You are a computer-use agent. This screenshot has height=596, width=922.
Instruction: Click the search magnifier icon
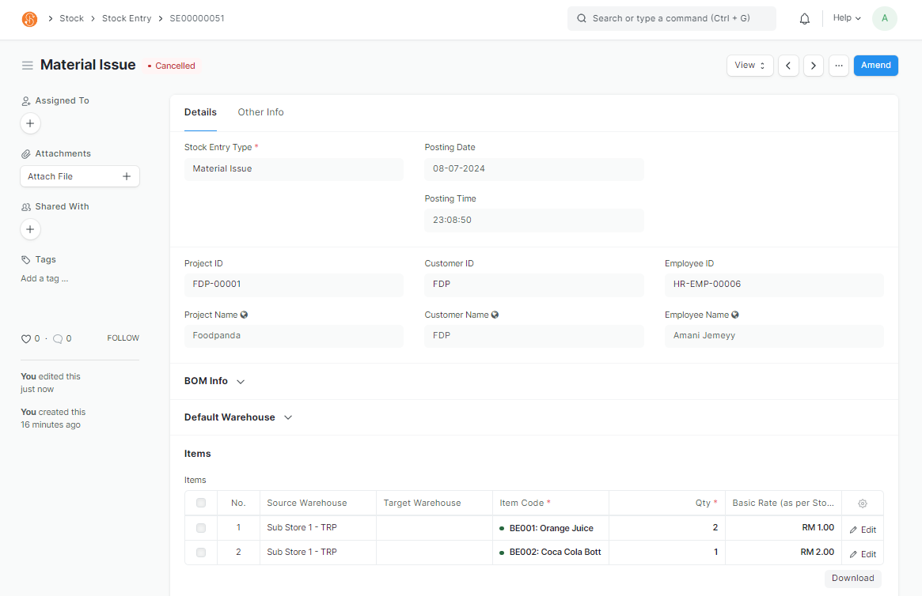[x=582, y=18]
